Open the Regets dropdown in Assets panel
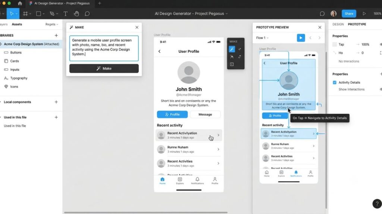The image size is (382, 214). click(x=51, y=24)
